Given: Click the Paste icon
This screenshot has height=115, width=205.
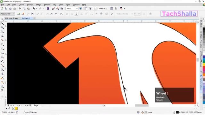Looking at the screenshot, I should 29,9.
